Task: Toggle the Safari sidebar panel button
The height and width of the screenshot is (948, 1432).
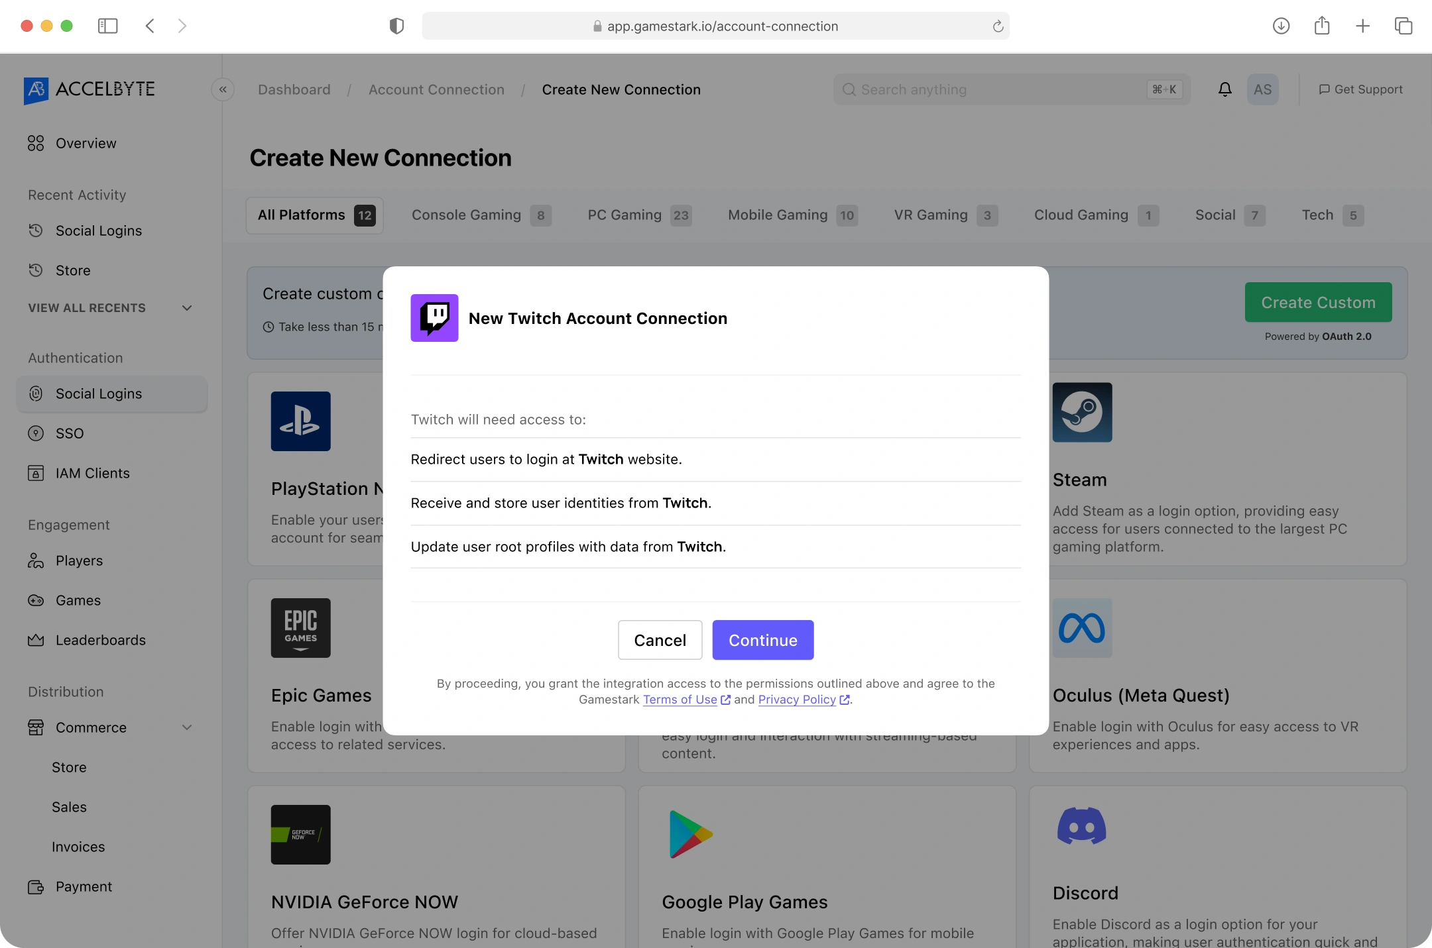Action: point(107,26)
